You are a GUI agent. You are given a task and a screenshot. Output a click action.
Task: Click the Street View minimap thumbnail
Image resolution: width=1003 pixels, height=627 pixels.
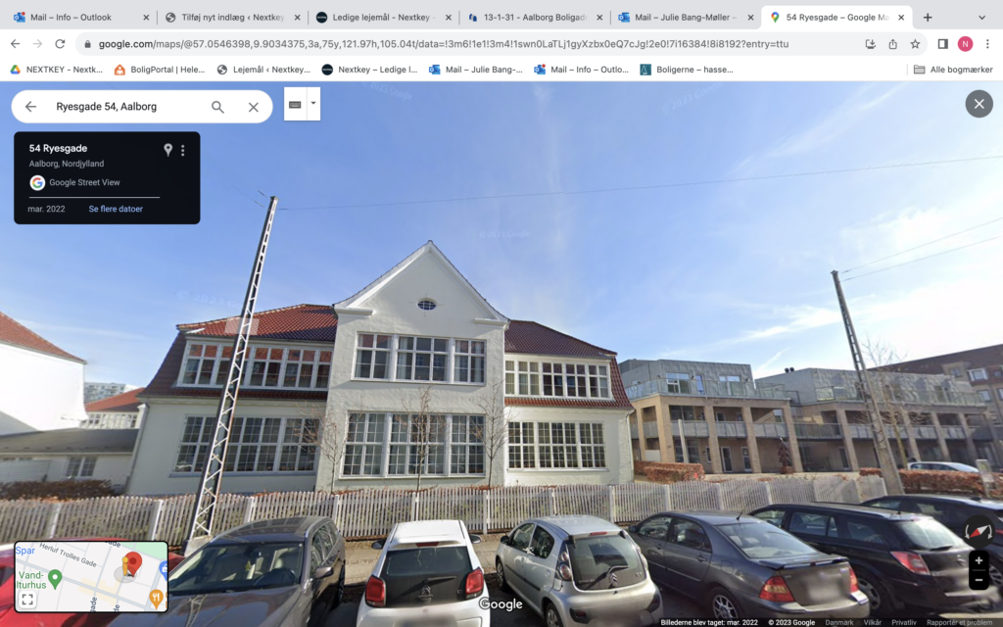pyautogui.click(x=91, y=576)
